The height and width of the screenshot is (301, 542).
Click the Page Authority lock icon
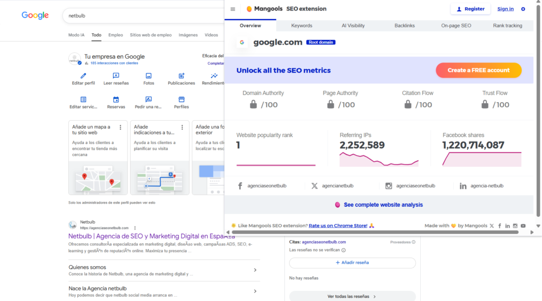[x=330, y=104]
